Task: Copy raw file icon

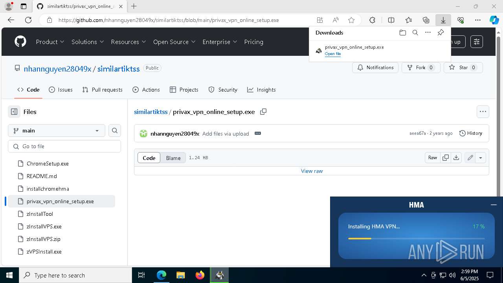Action: tap(446, 158)
